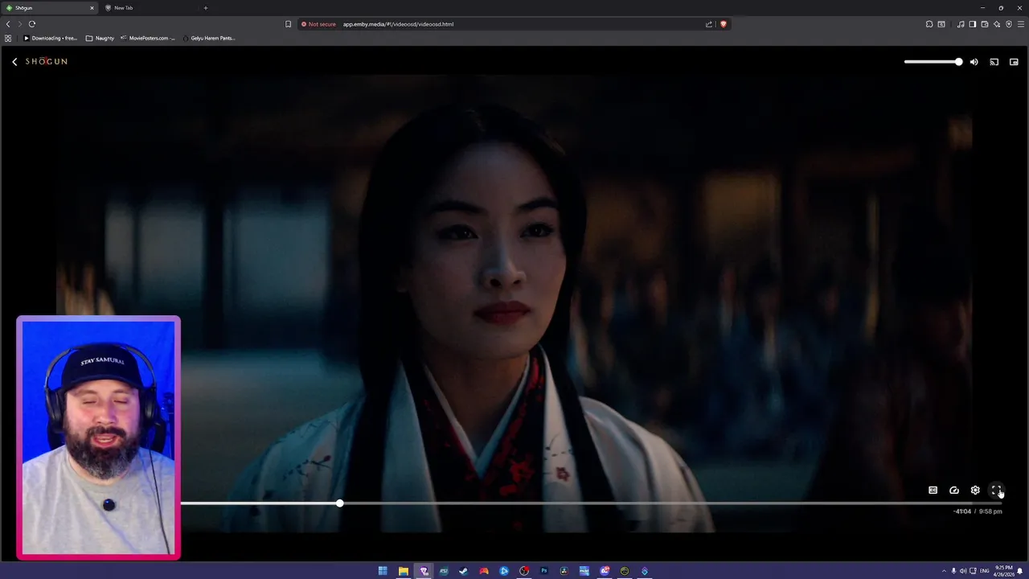The width and height of the screenshot is (1029, 579).
Task: Open the MoviePosters.com bookmark
Action: coord(147,38)
